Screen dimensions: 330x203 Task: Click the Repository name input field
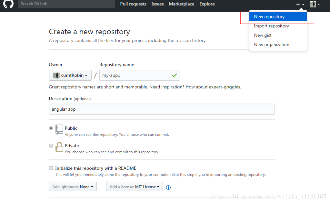point(140,75)
